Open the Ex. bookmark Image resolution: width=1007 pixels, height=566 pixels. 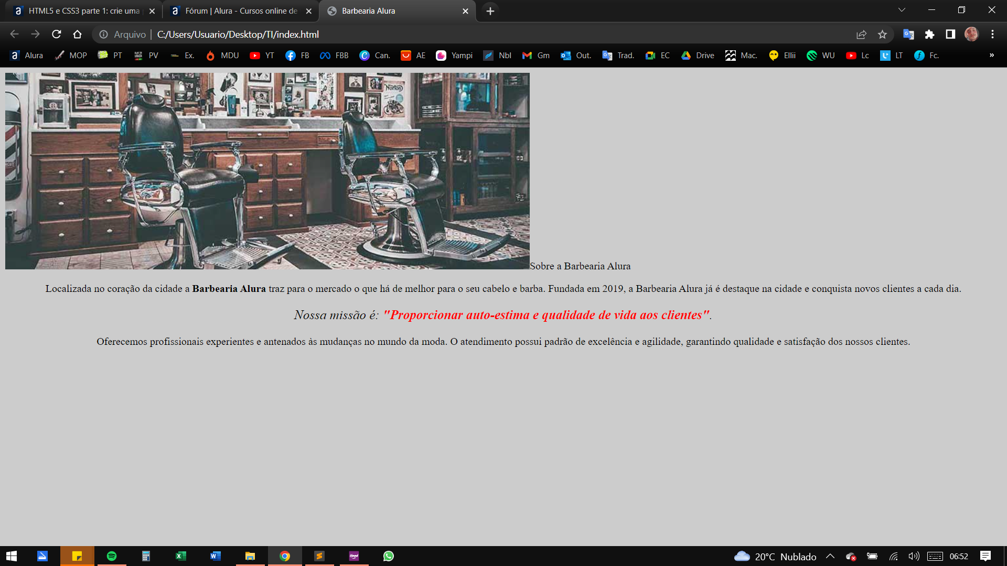[182, 56]
